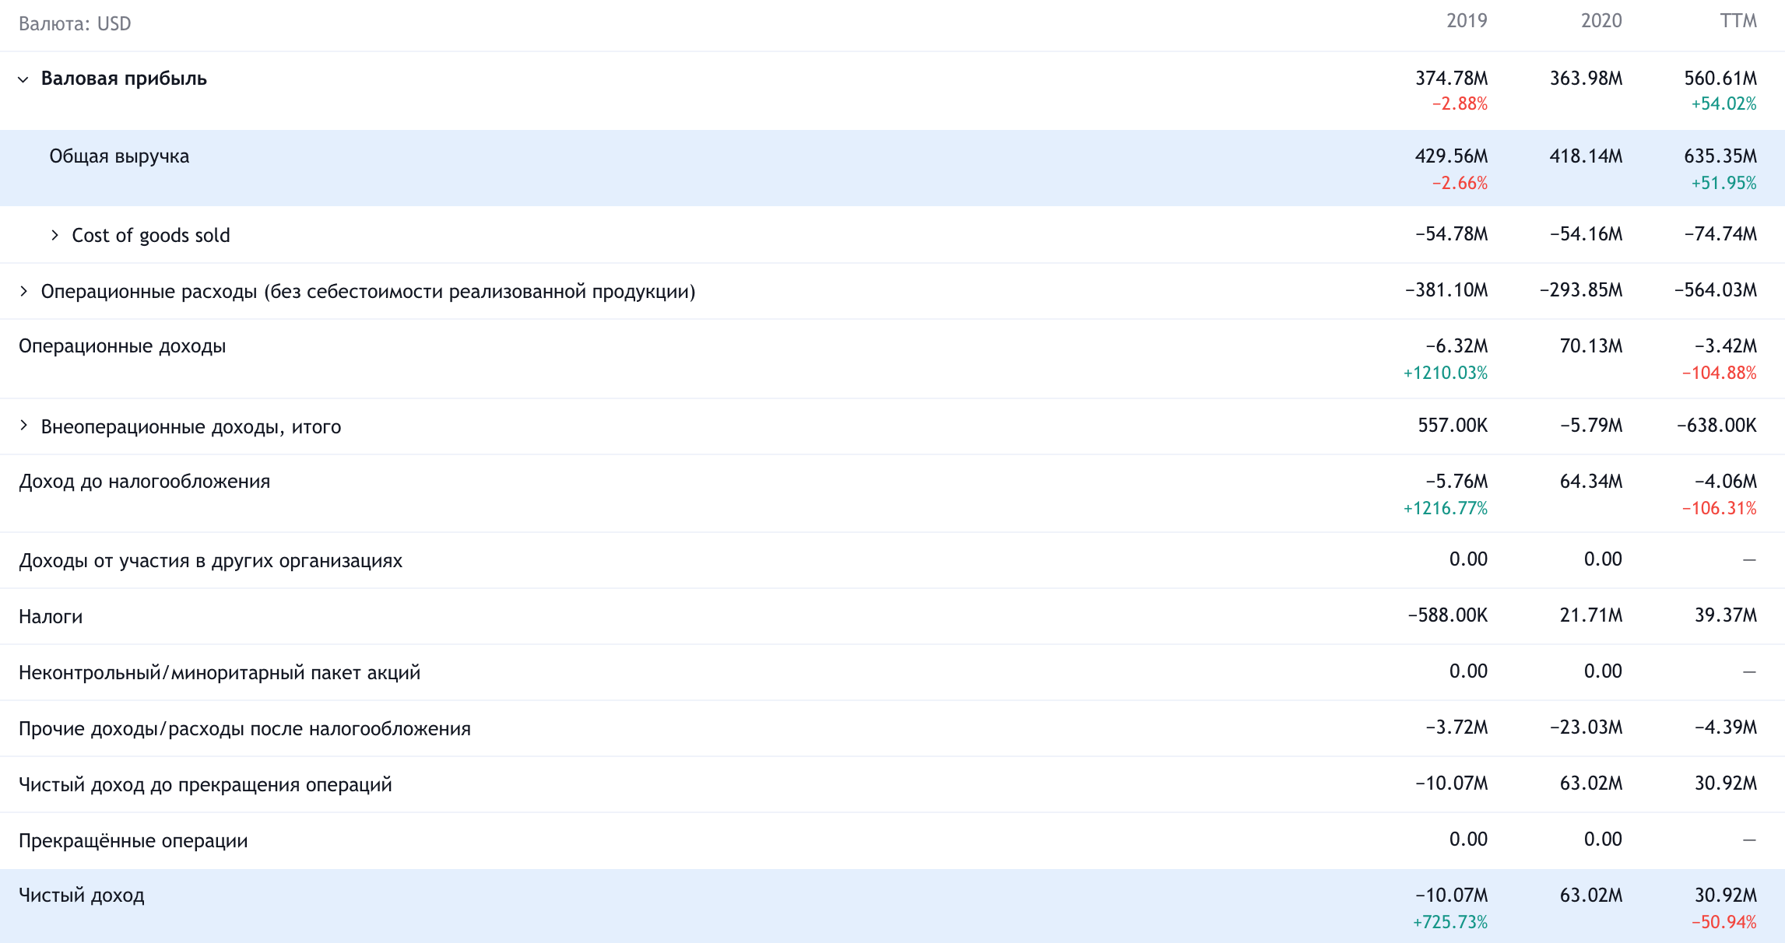
Task: Click gross profit TTM value 560.61M
Action: 1720,79
